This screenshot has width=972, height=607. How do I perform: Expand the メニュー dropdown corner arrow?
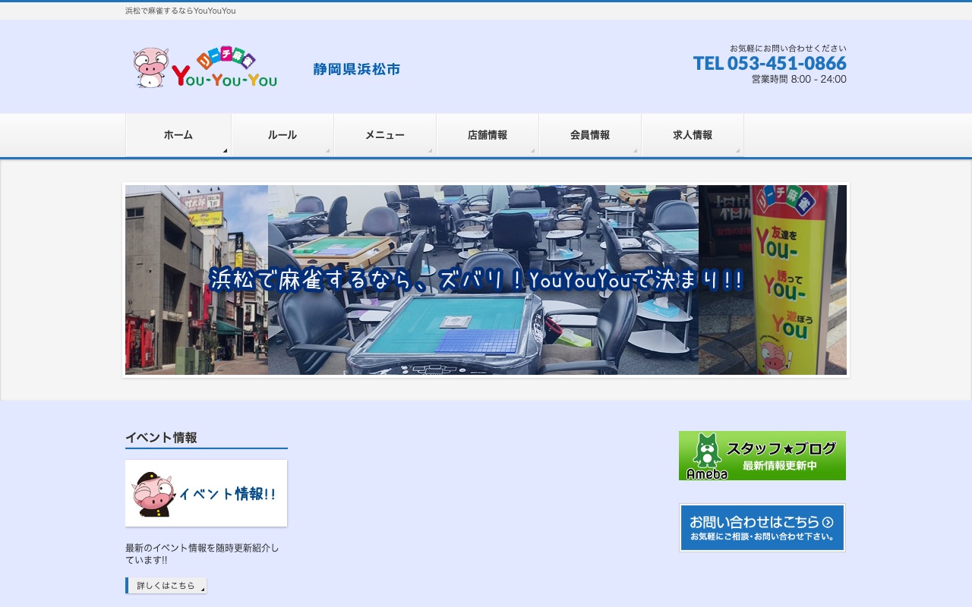[430, 150]
